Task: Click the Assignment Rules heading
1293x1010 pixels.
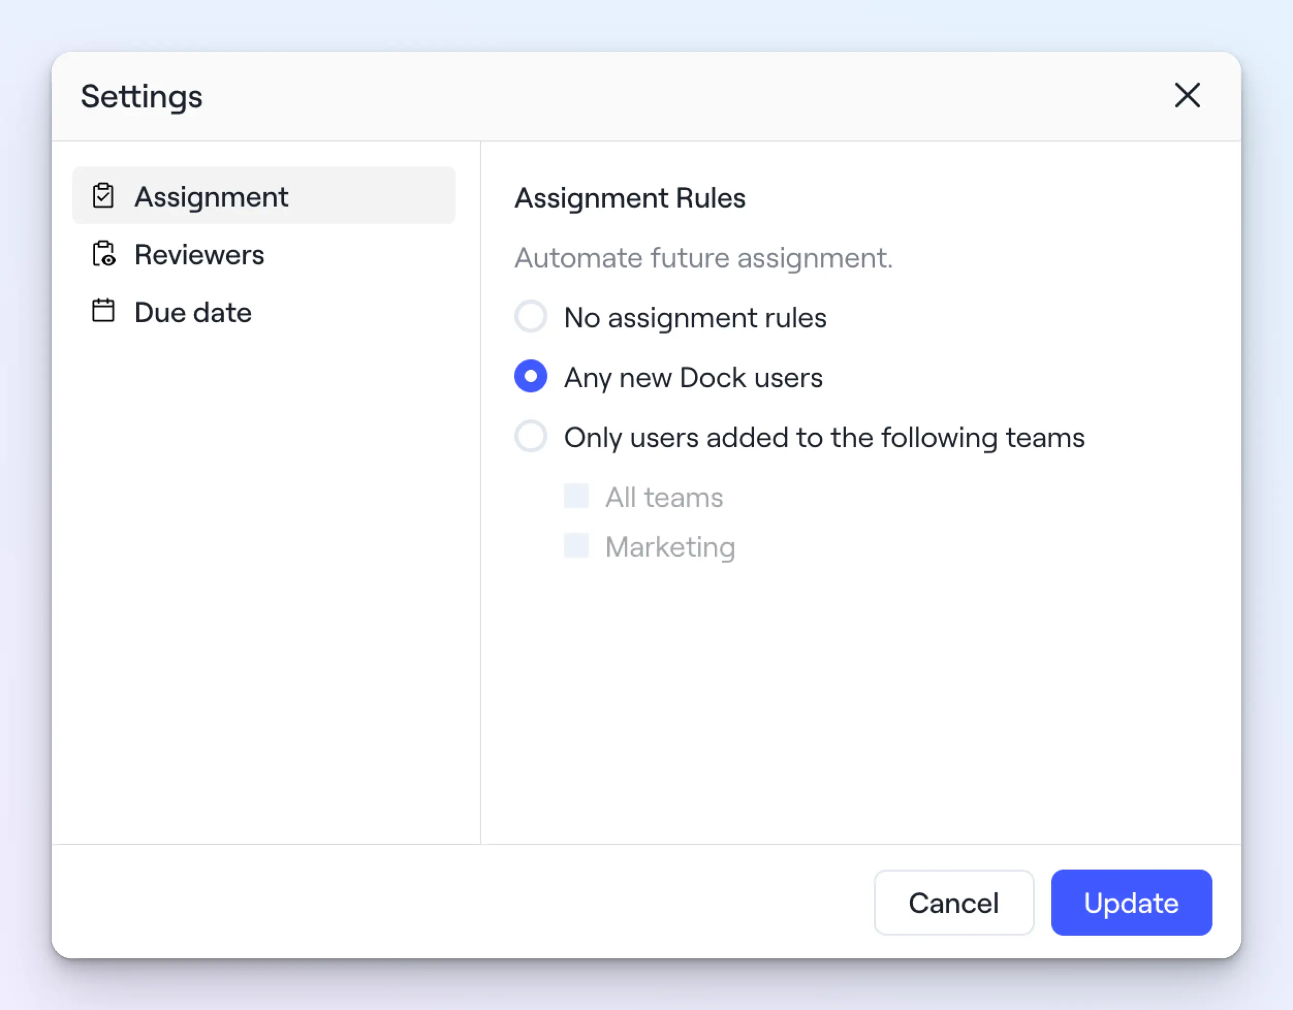Action: point(630,198)
